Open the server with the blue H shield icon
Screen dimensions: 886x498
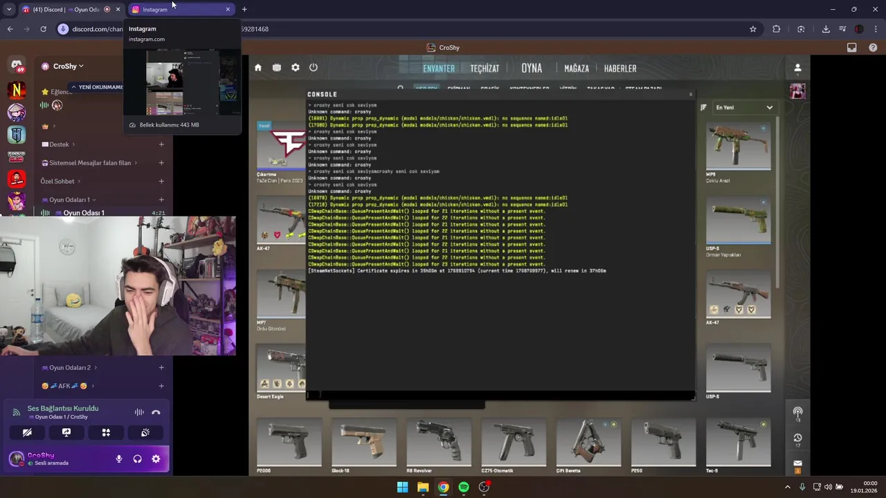pos(17,134)
